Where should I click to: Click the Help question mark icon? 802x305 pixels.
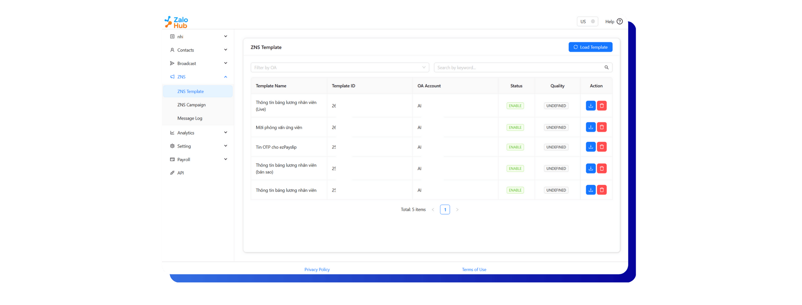pyautogui.click(x=620, y=21)
